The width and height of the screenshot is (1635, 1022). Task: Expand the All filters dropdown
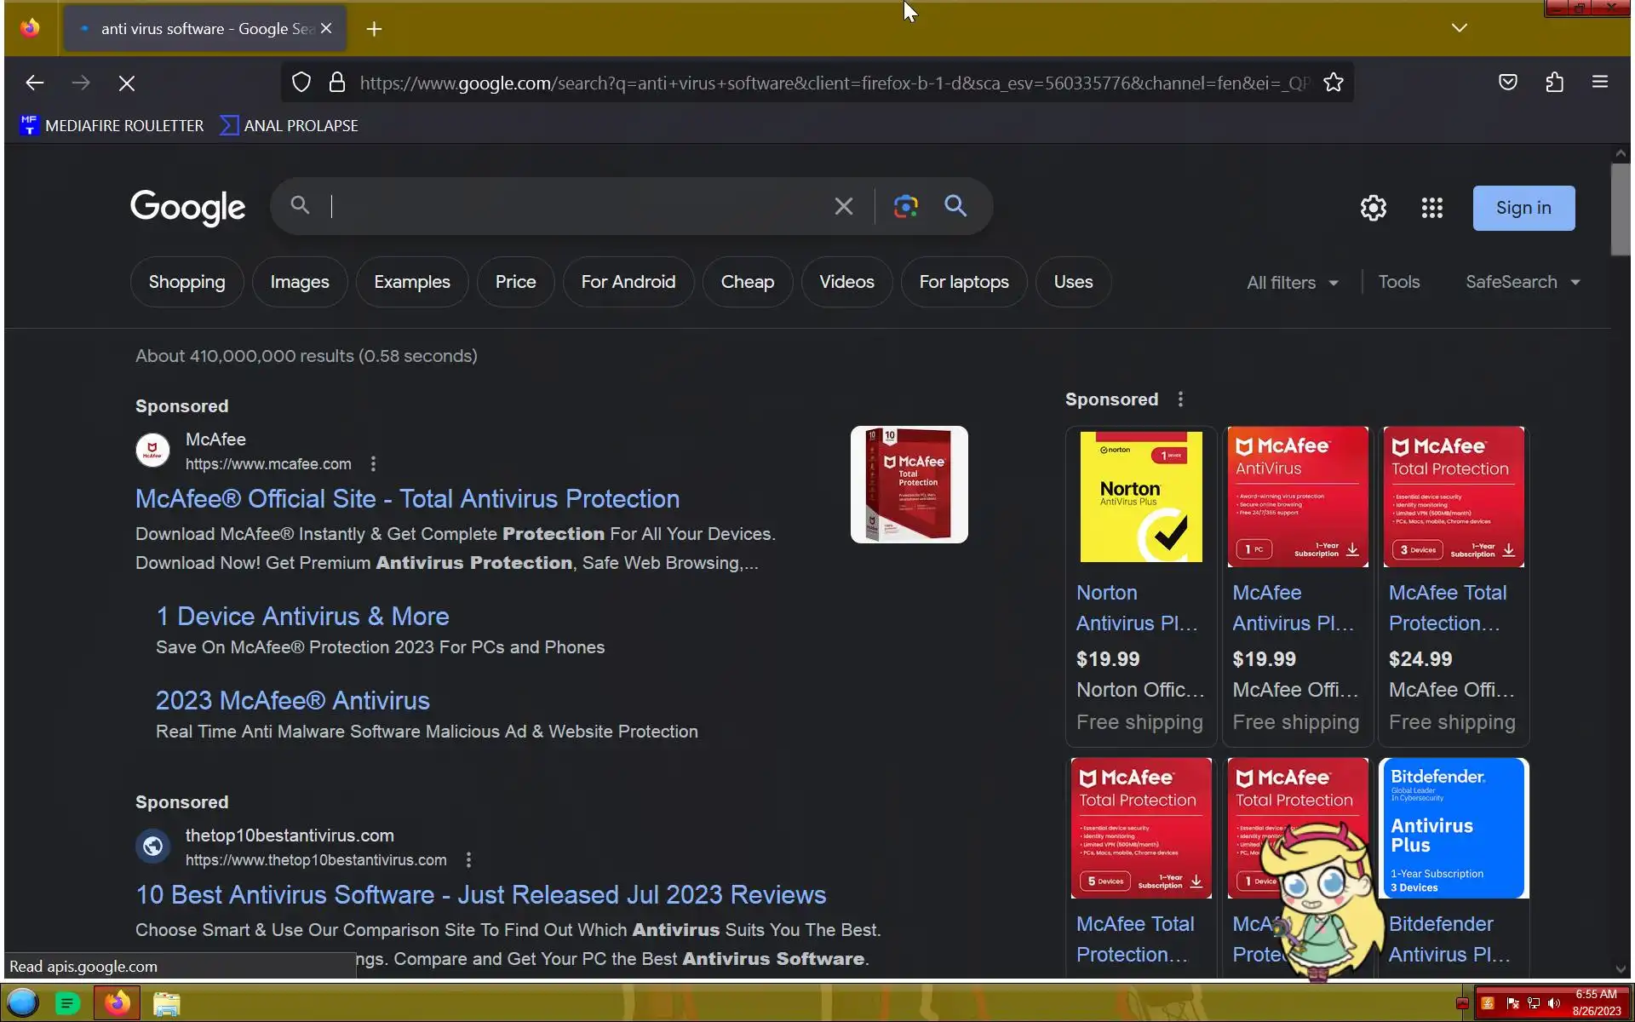(x=1292, y=283)
